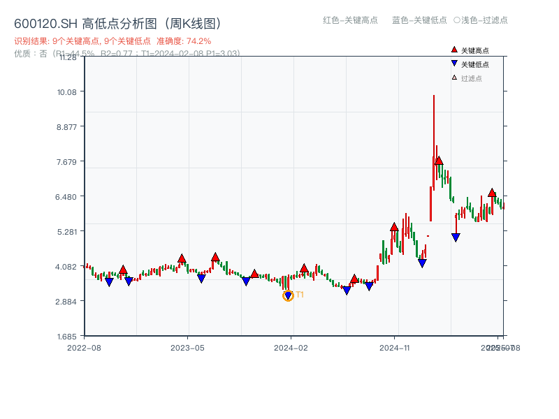This screenshot has height=419, width=559.
Task: Toggle the 浅色-过滤点 legend text at top
Action: click(x=484, y=20)
